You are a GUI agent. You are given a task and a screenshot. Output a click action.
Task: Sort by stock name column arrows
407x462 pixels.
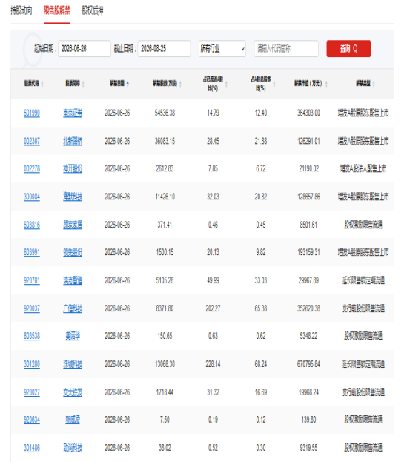(x=83, y=84)
